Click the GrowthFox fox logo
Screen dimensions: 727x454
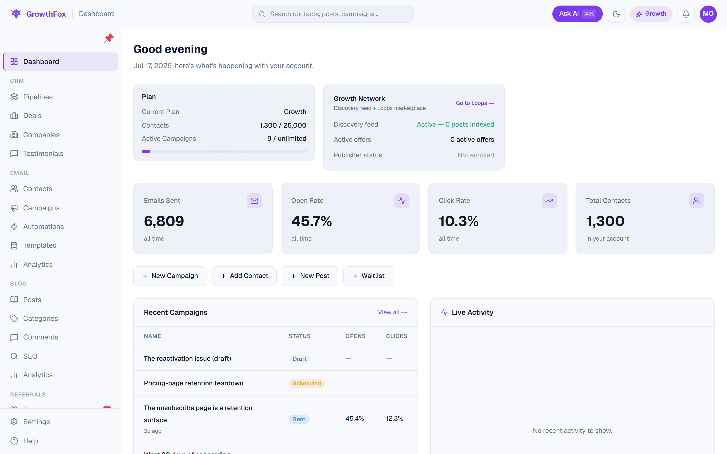(16, 14)
